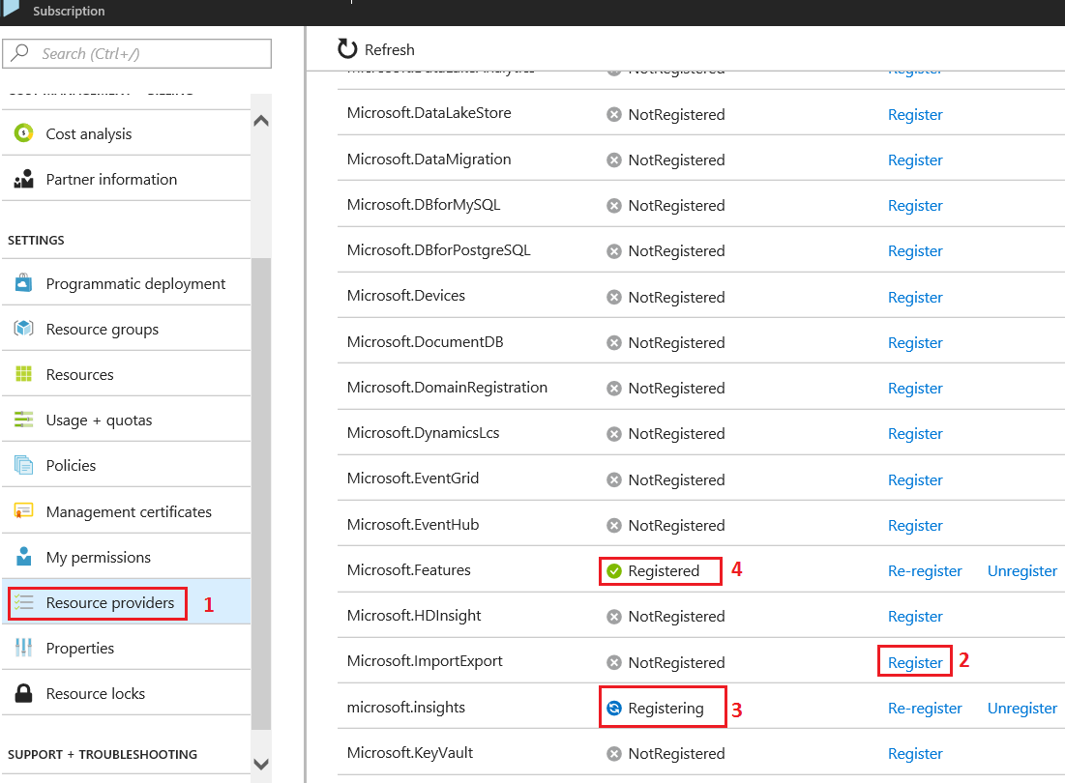Open the Policies menu item
The width and height of the screenshot is (1065, 783).
[127, 465]
